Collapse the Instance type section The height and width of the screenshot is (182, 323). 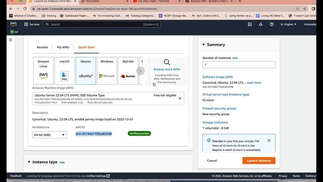tap(29, 162)
